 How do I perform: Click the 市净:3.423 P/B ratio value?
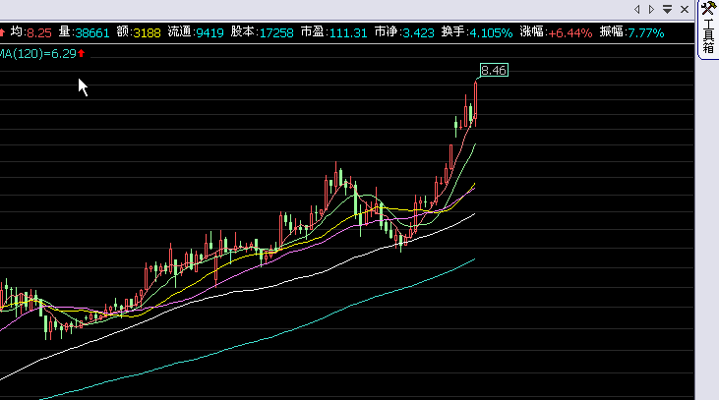(404, 32)
